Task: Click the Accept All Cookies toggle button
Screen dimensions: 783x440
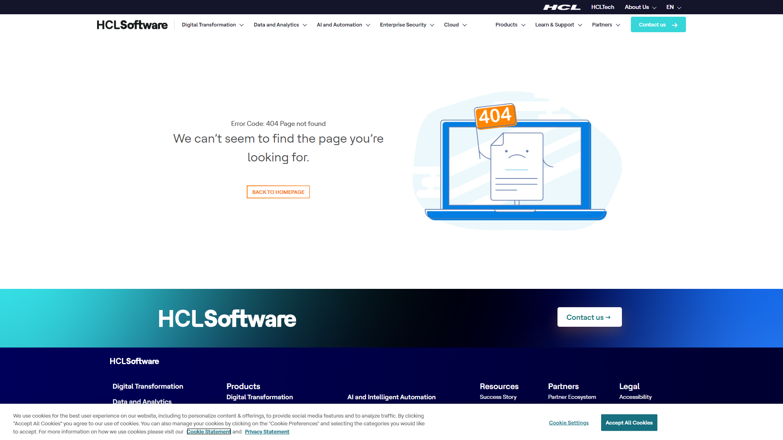Action: pyautogui.click(x=629, y=422)
